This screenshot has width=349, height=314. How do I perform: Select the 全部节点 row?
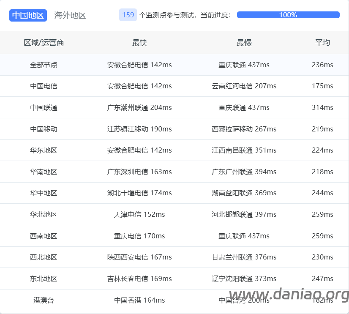click(x=44, y=65)
